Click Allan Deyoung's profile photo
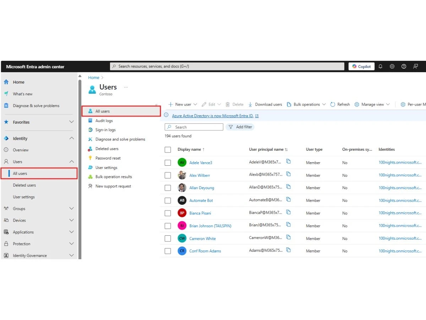426x320 pixels. tap(182, 188)
